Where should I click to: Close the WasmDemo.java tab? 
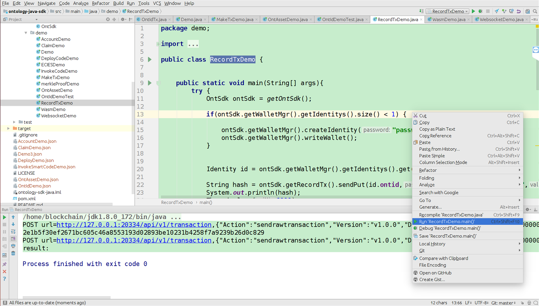[468, 20]
